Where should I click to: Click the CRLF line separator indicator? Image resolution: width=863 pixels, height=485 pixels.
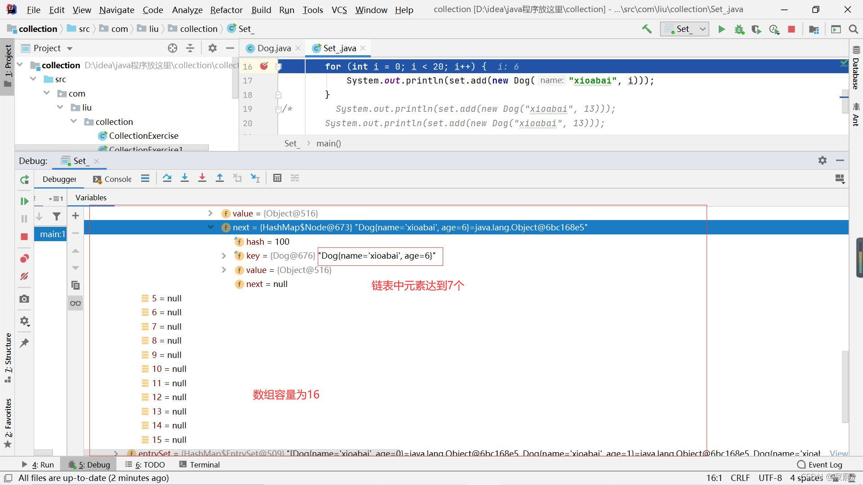740,478
